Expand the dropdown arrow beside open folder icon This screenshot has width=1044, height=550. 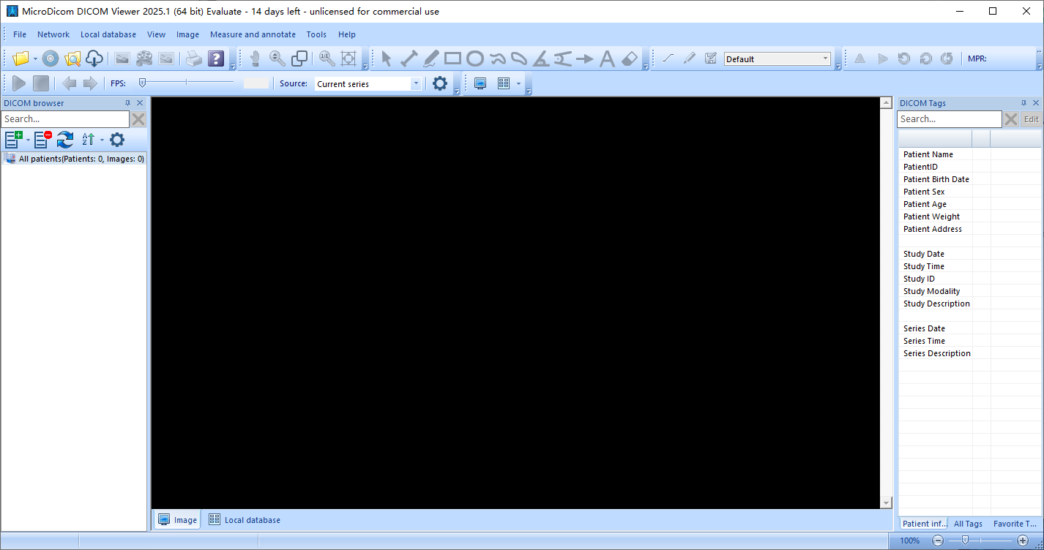coord(35,59)
